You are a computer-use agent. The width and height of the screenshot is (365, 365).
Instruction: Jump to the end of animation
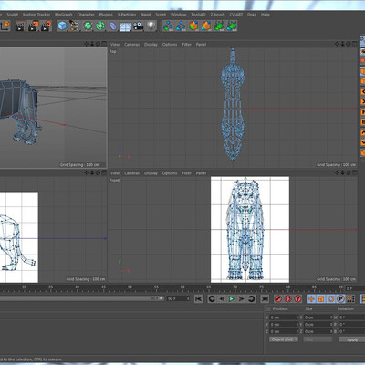coord(265,299)
